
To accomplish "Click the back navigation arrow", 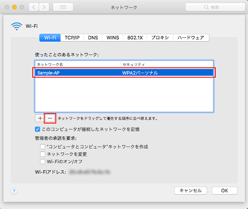I will click(33, 7).
